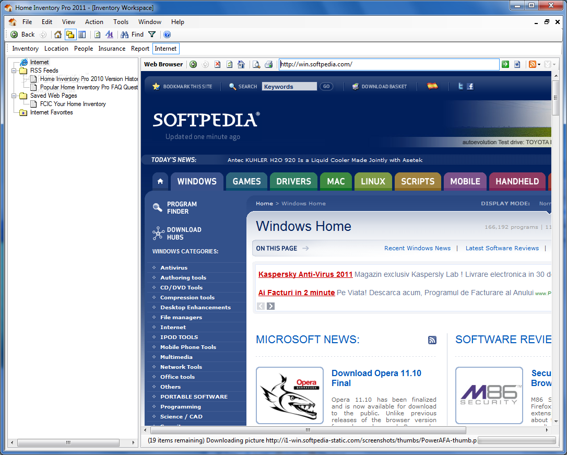Click the green Go arrow beside address bar
567x455 pixels.
(x=505, y=64)
